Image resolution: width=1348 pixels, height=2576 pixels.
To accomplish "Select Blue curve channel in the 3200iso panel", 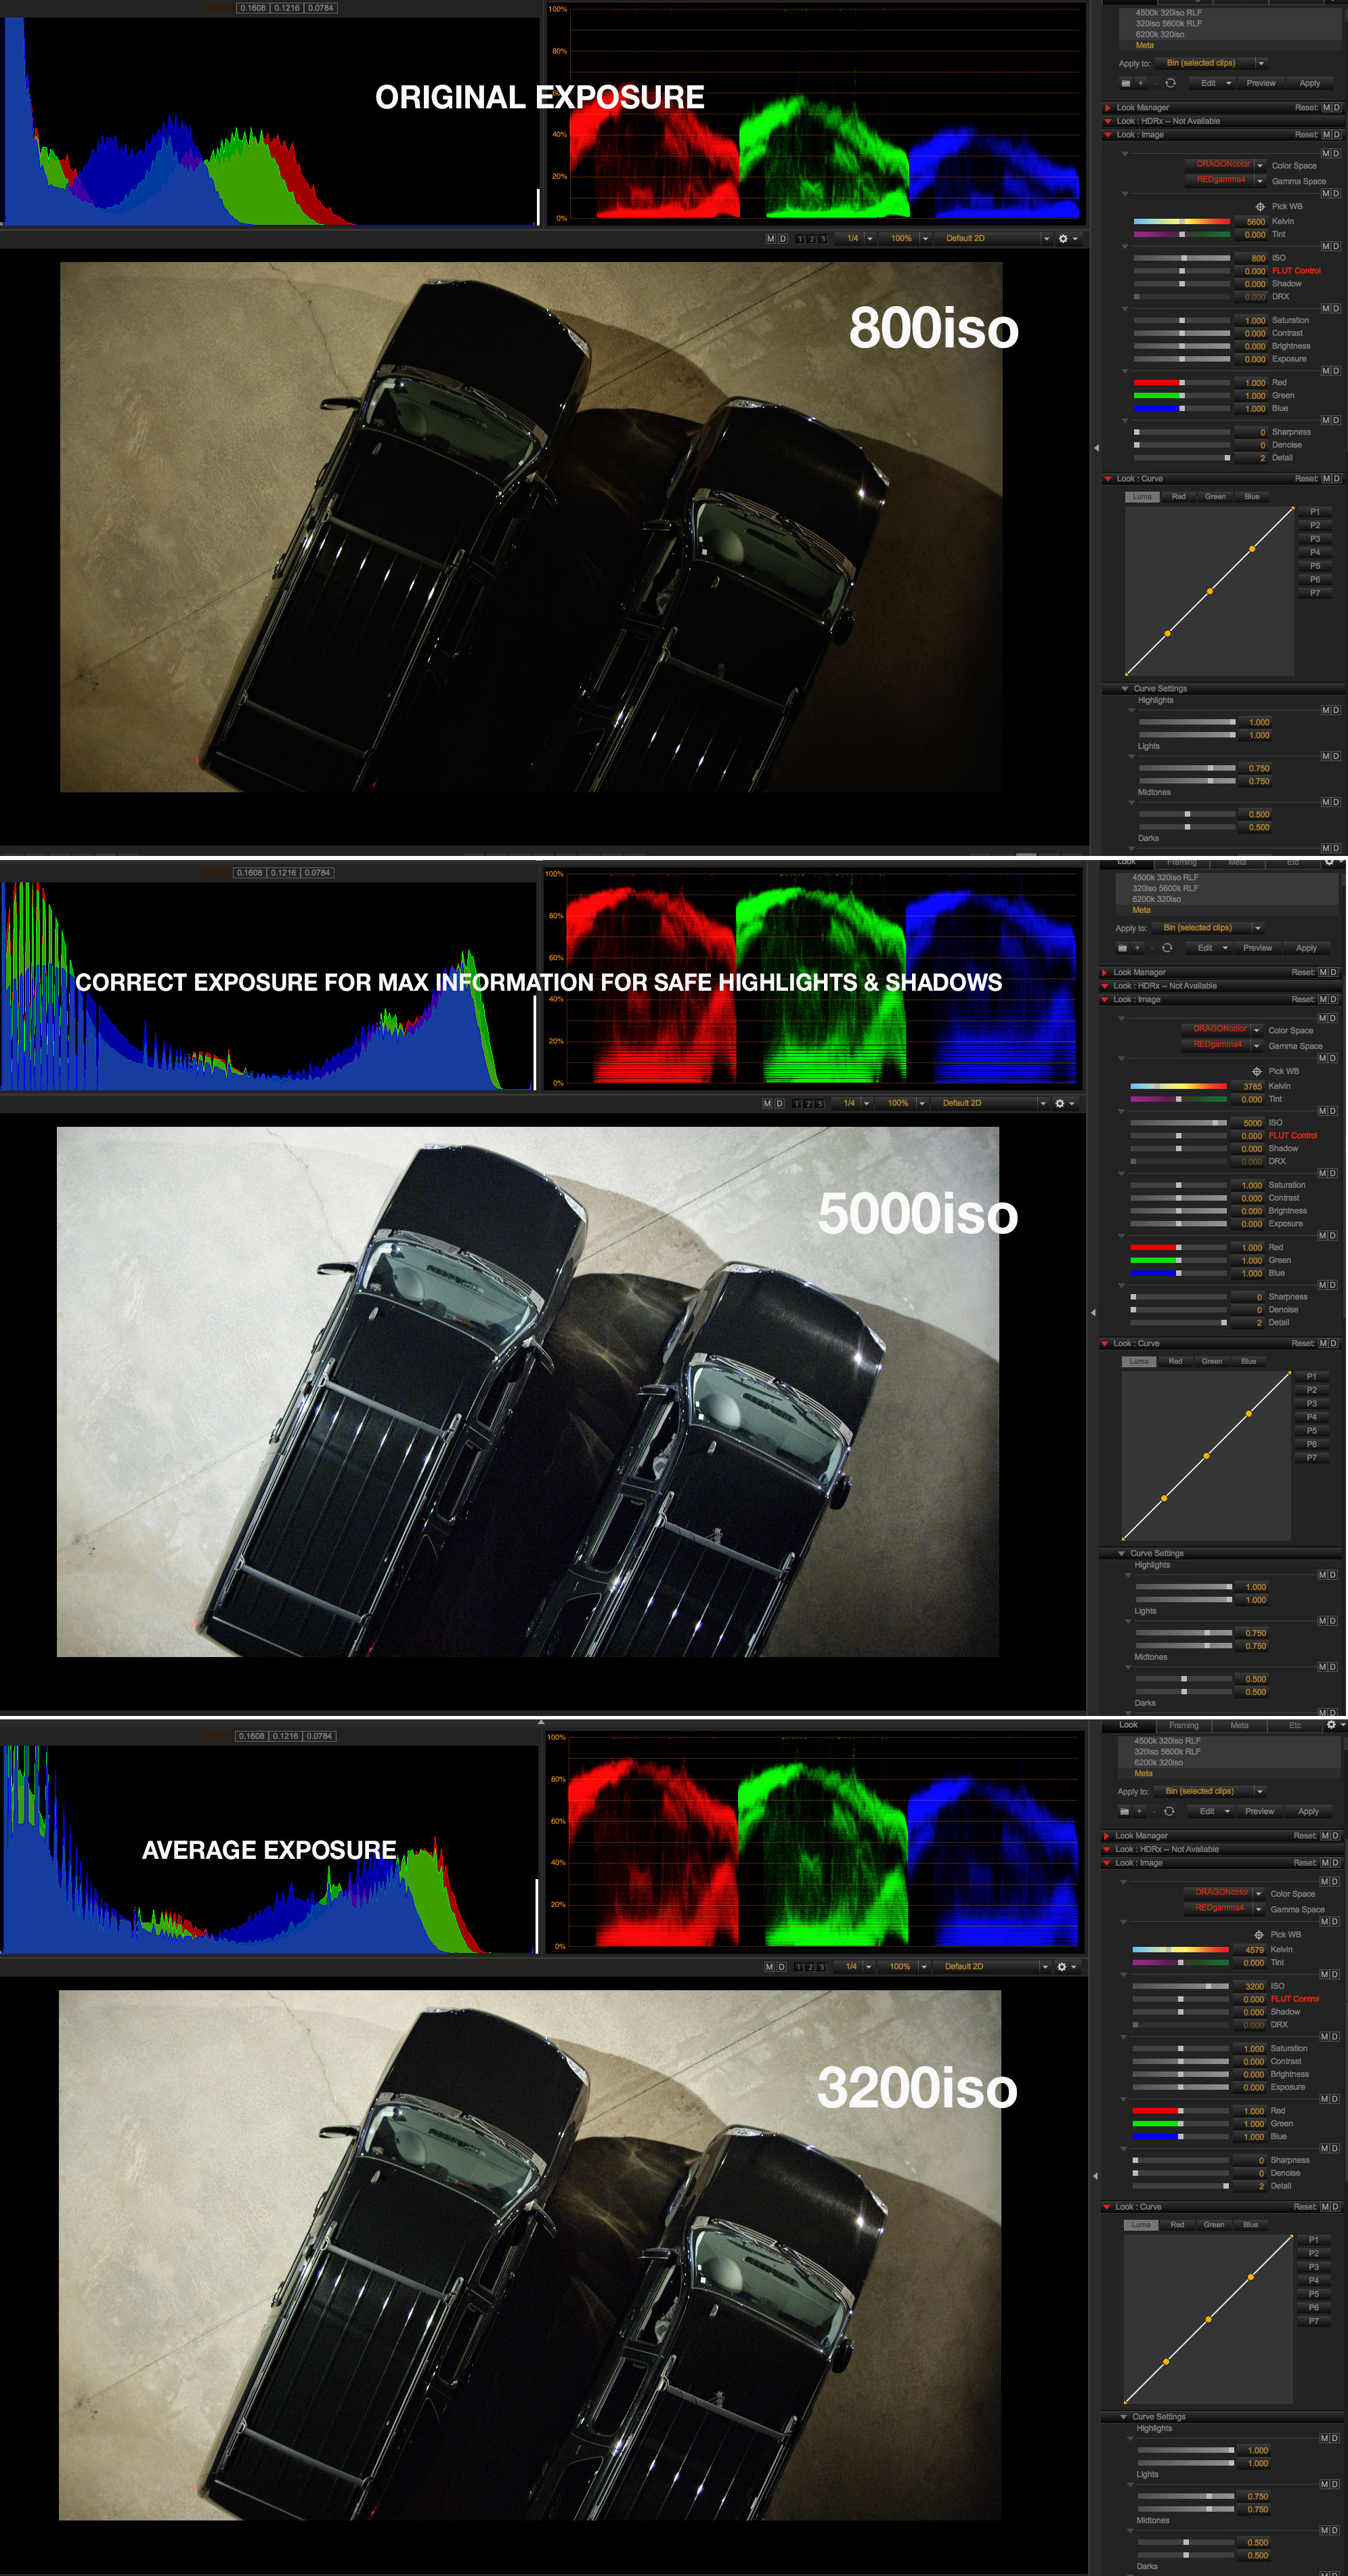I will (x=1251, y=2225).
